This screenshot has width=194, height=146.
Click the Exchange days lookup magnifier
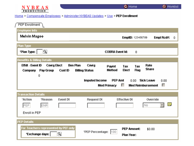[59, 134]
